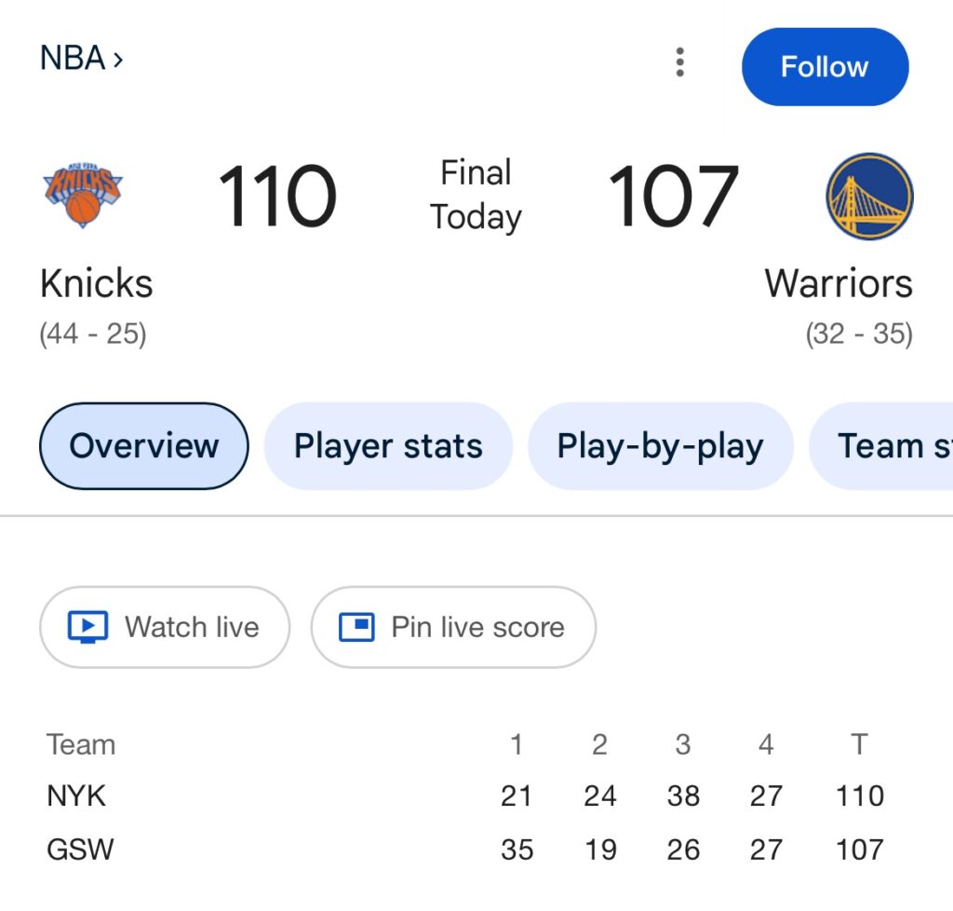Tap the Final Today game status
Screen dimensions: 953x911
[476, 195]
